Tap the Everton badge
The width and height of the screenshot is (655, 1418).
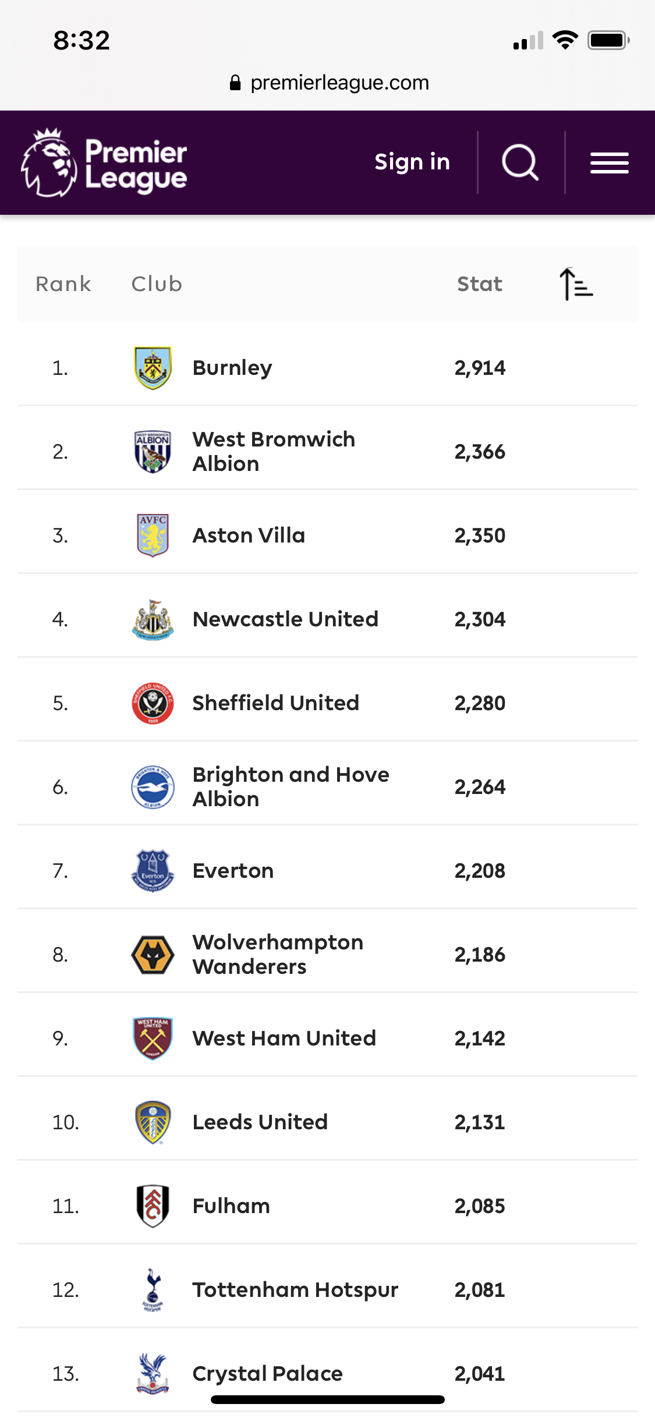[153, 871]
